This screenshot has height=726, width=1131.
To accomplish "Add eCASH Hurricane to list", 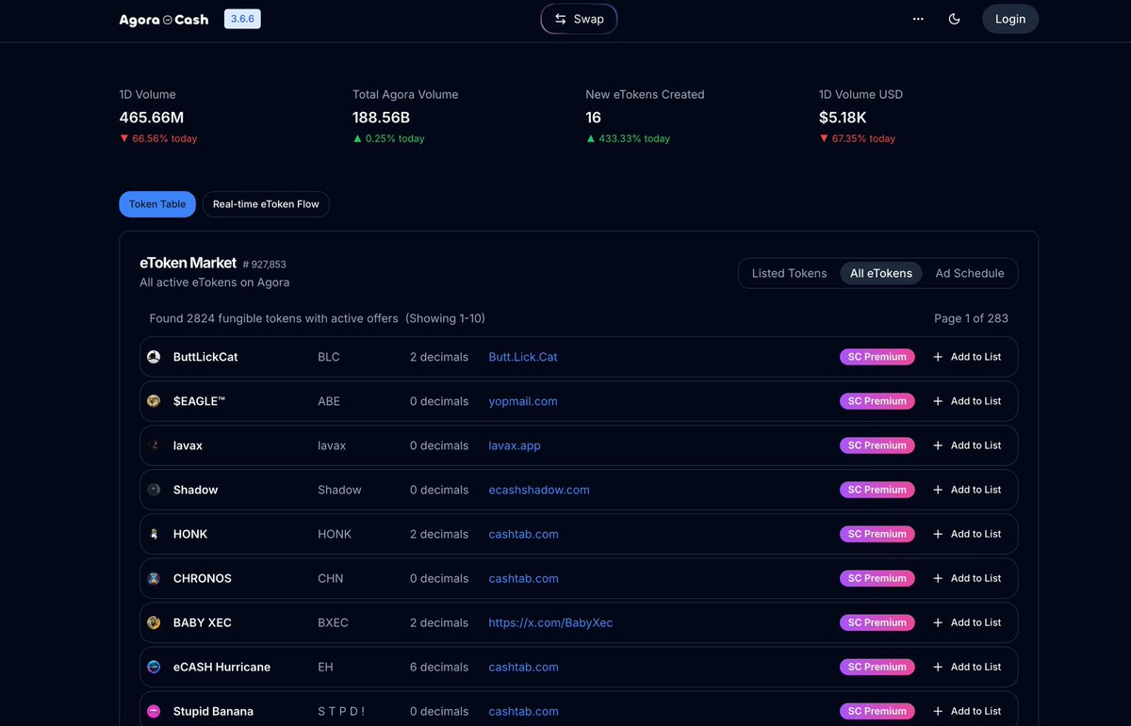I will point(967,667).
